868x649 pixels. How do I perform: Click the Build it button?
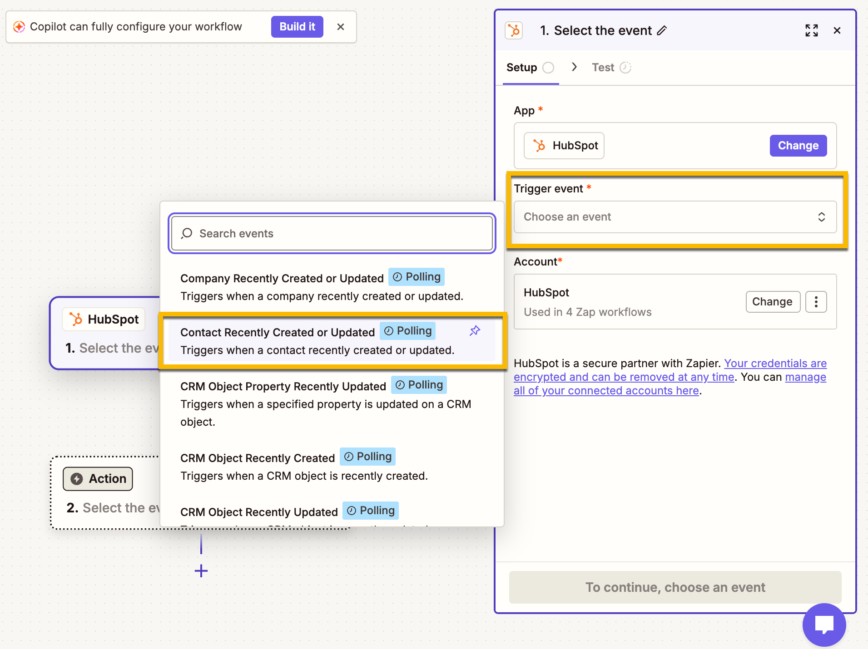point(297,27)
